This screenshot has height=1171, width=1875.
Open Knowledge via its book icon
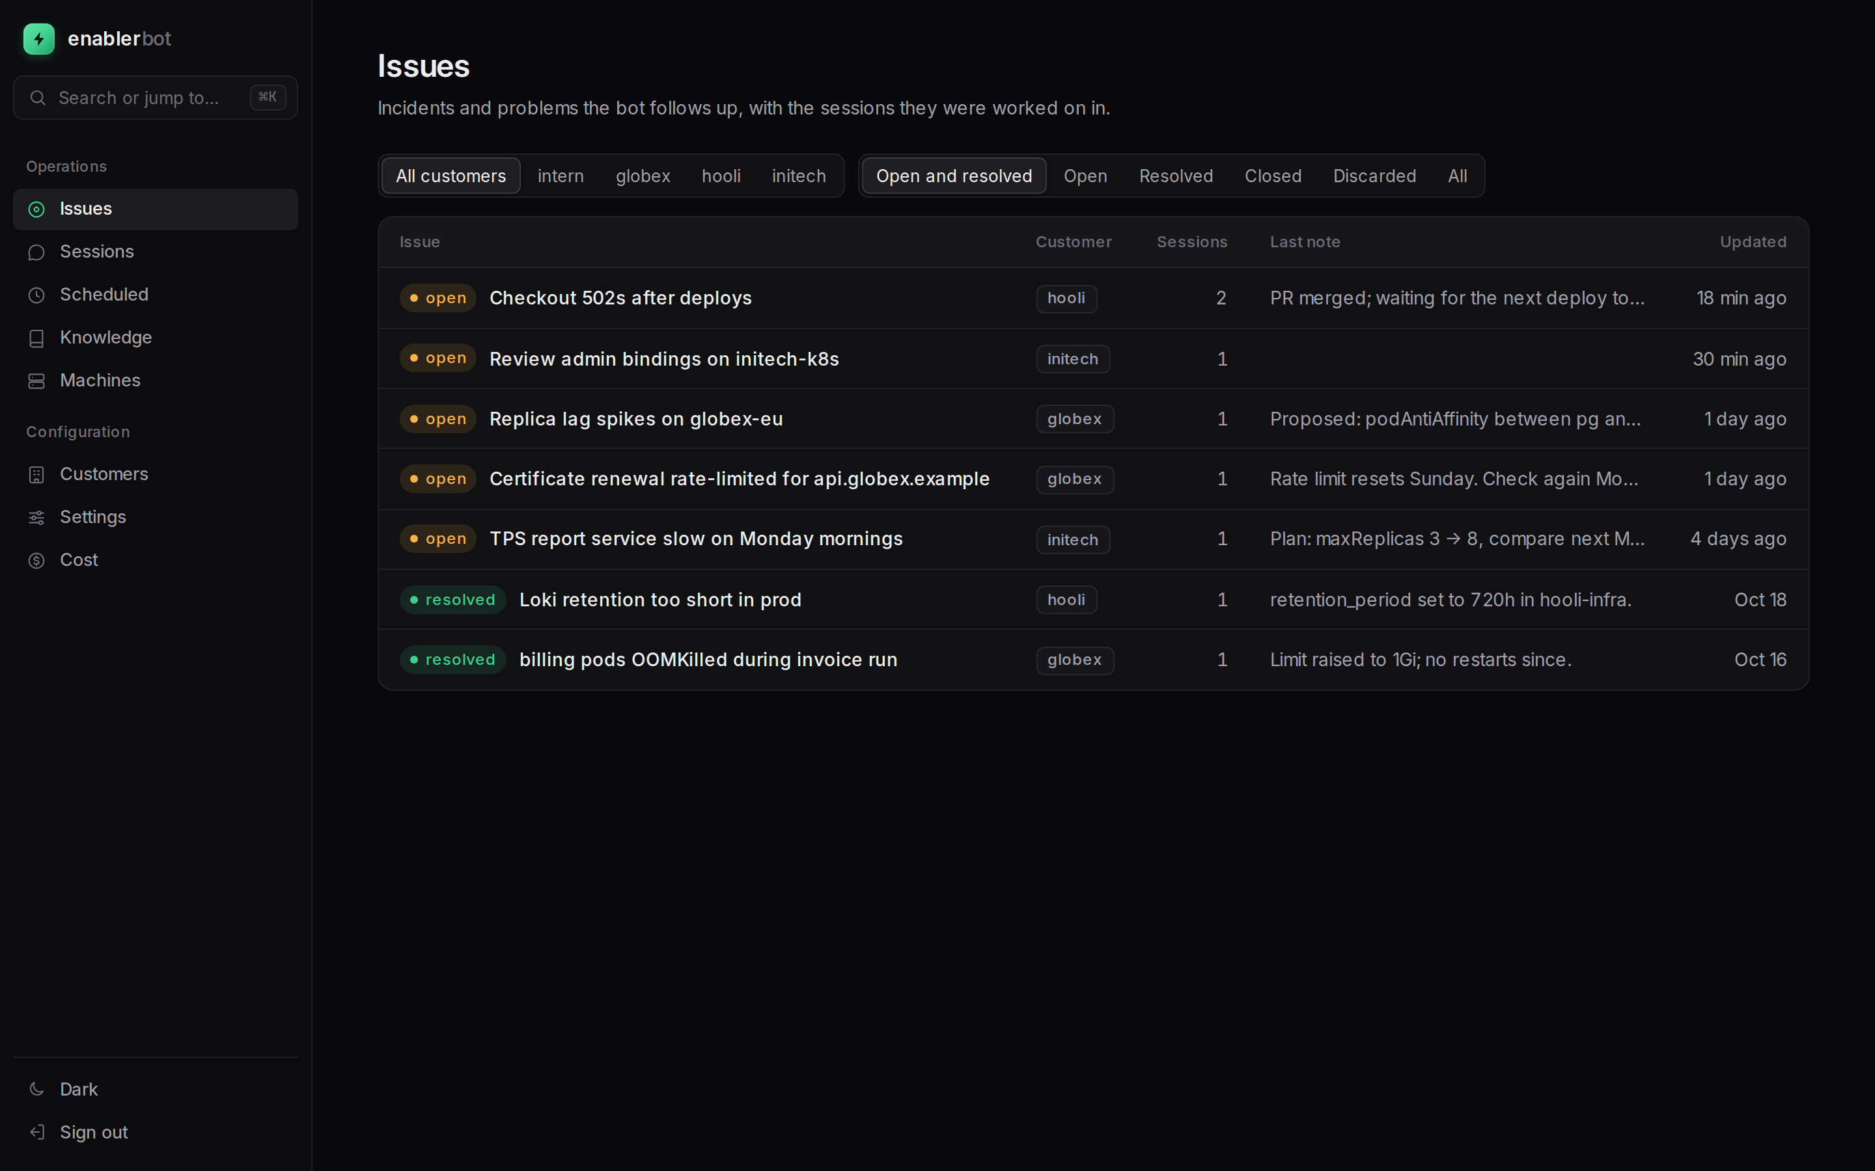click(36, 338)
